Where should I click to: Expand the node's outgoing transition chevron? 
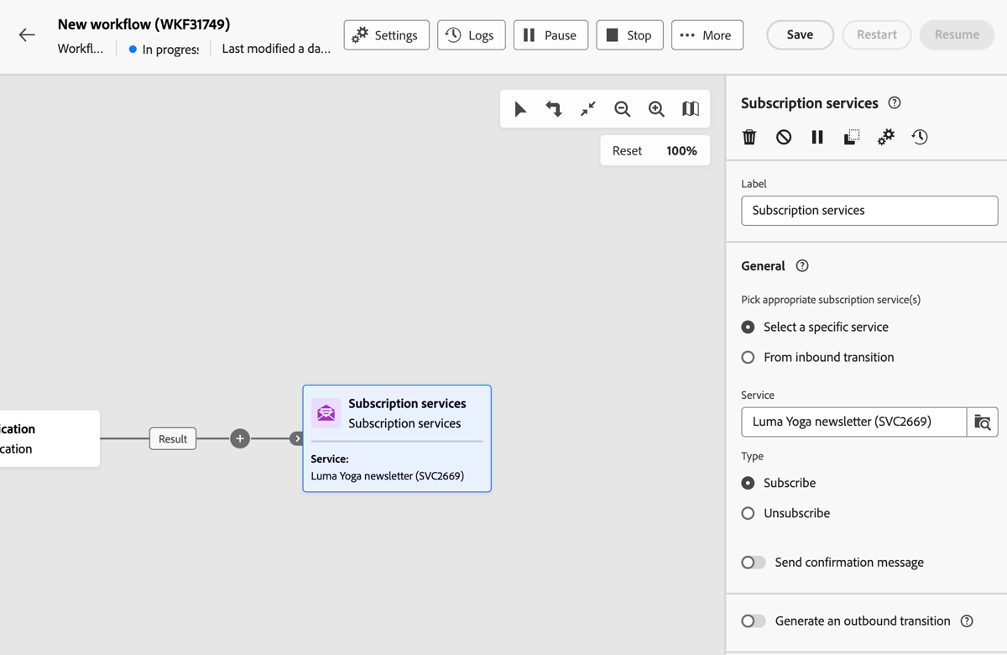[x=295, y=438]
